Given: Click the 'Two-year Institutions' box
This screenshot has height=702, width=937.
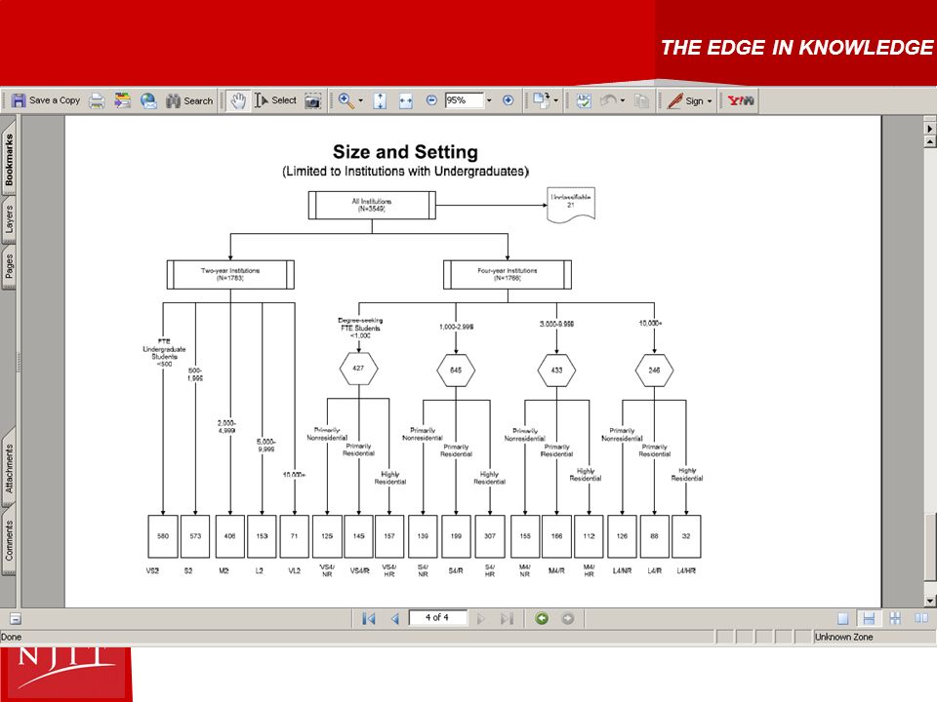Looking at the screenshot, I should coord(230,275).
